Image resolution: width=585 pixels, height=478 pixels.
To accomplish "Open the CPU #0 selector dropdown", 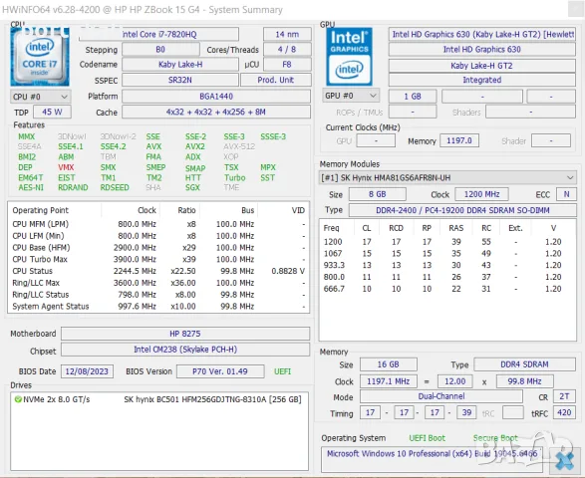I will click(x=41, y=97).
